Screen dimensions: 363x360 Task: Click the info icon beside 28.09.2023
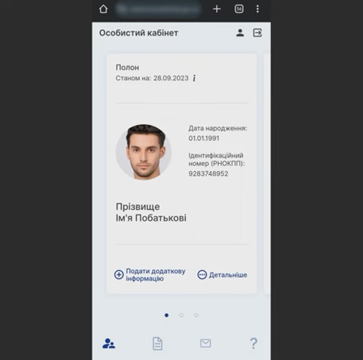194,78
